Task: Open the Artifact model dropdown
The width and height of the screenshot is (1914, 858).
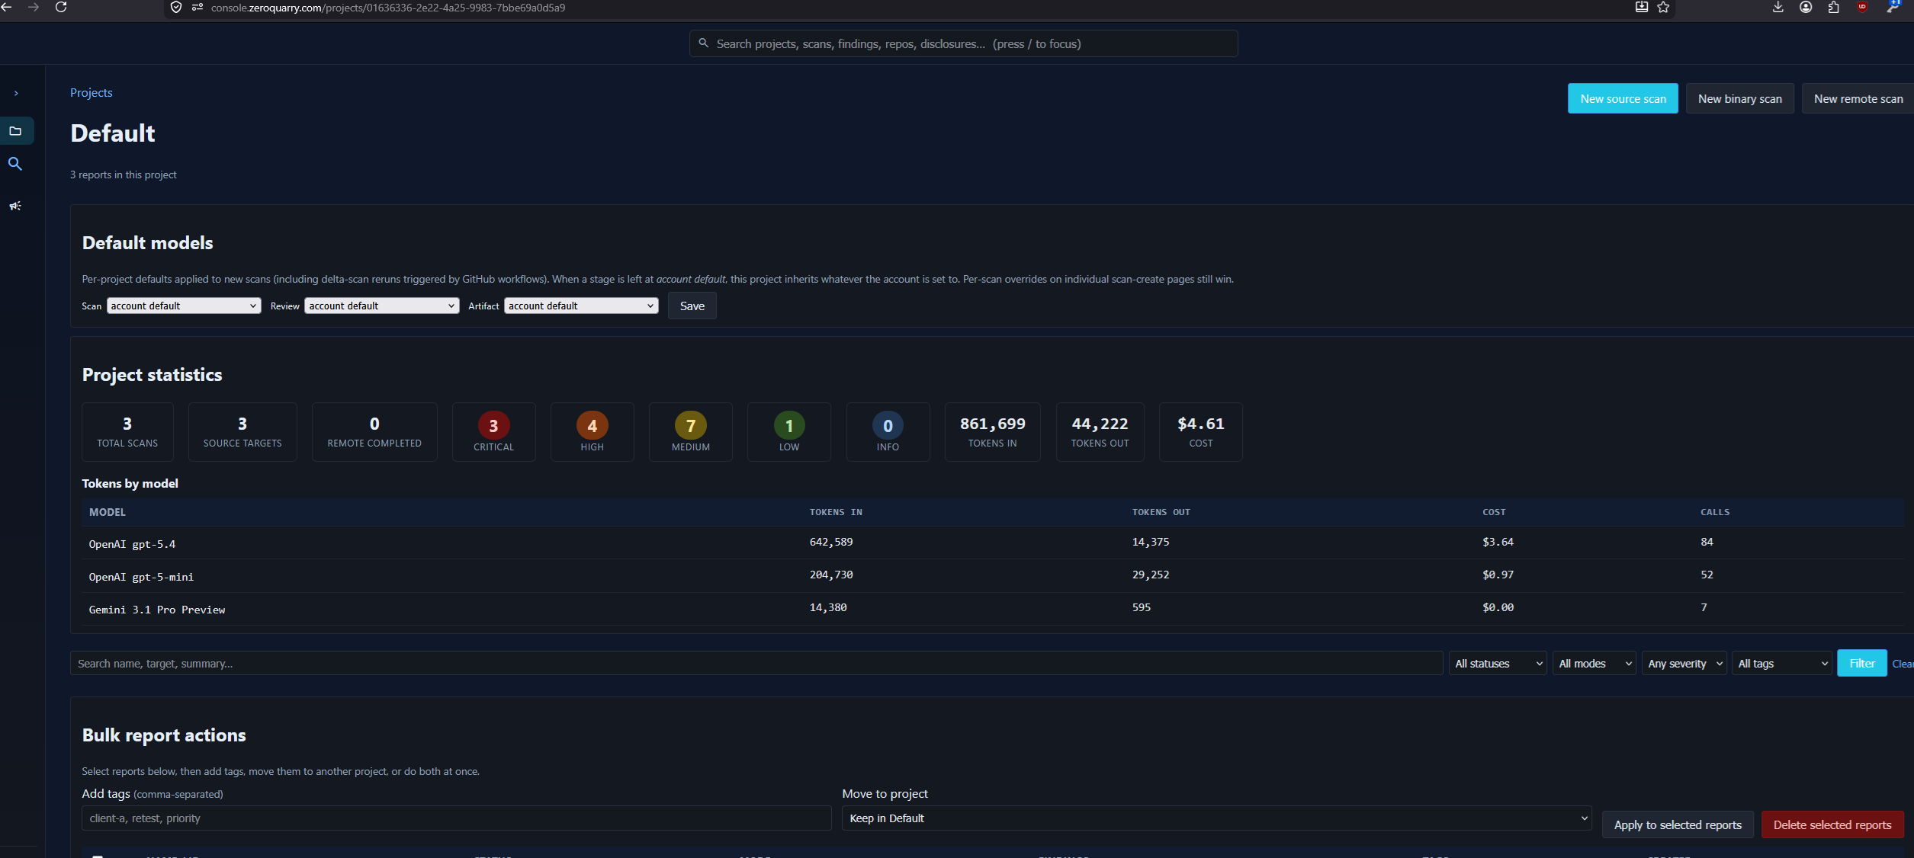Action: point(580,306)
